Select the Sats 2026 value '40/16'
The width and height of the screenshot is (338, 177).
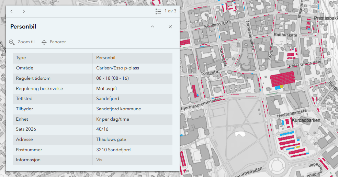102,129
